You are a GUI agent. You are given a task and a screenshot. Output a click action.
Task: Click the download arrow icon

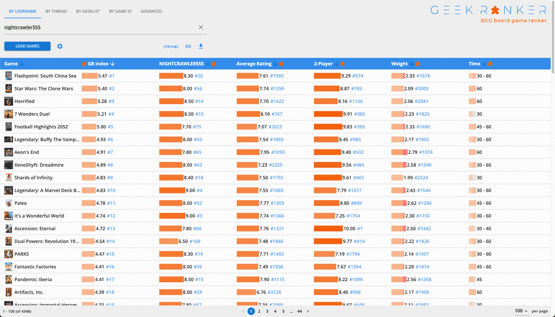pyautogui.click(x=201, y=47)
